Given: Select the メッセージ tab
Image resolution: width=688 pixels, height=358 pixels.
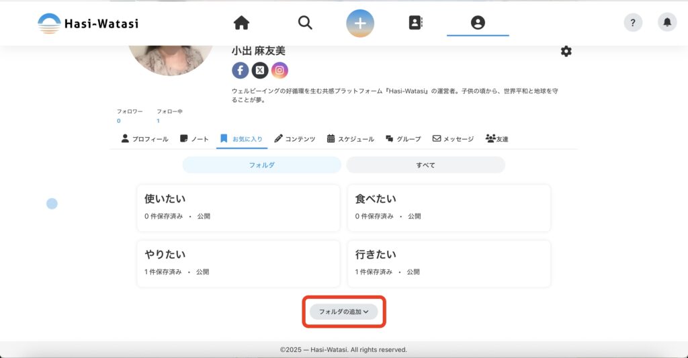Looking at the screenshot, I should (453, 139).
